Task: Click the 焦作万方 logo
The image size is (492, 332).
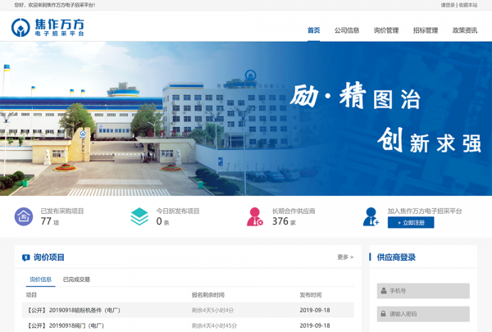Action: pyautogui.click(x=48, y=27)
